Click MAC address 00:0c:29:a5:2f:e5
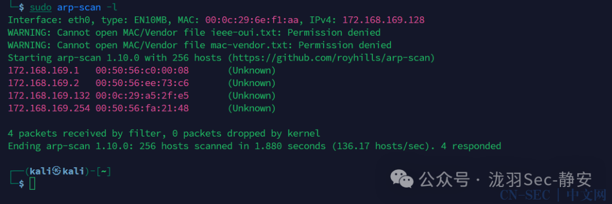The width and height of the screenshot is (612, 204). [x=142, y=96]
